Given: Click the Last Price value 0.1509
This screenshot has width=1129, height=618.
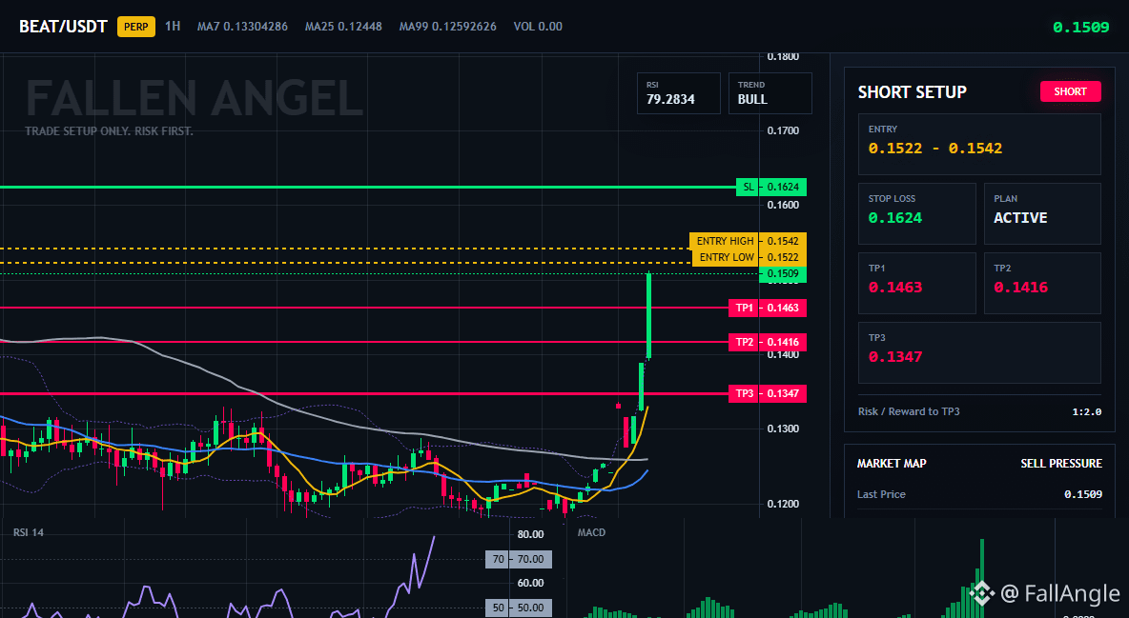Looking at the screenshot, I should coord(1083,494).
